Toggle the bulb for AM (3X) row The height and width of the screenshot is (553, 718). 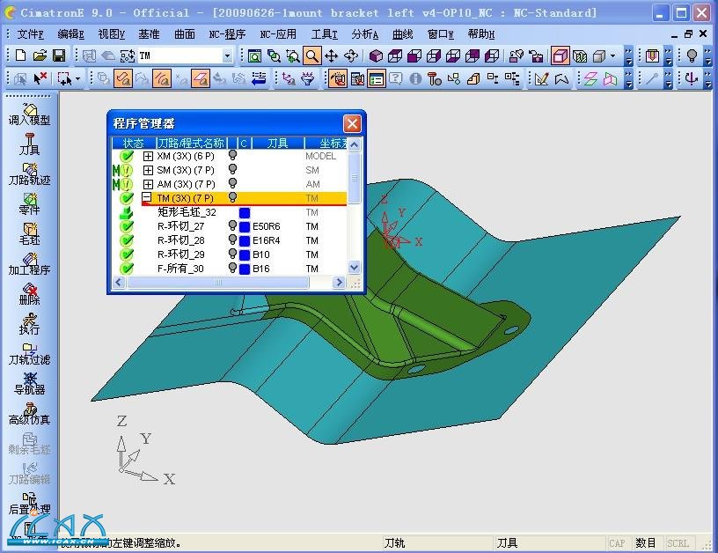[232, 183]
